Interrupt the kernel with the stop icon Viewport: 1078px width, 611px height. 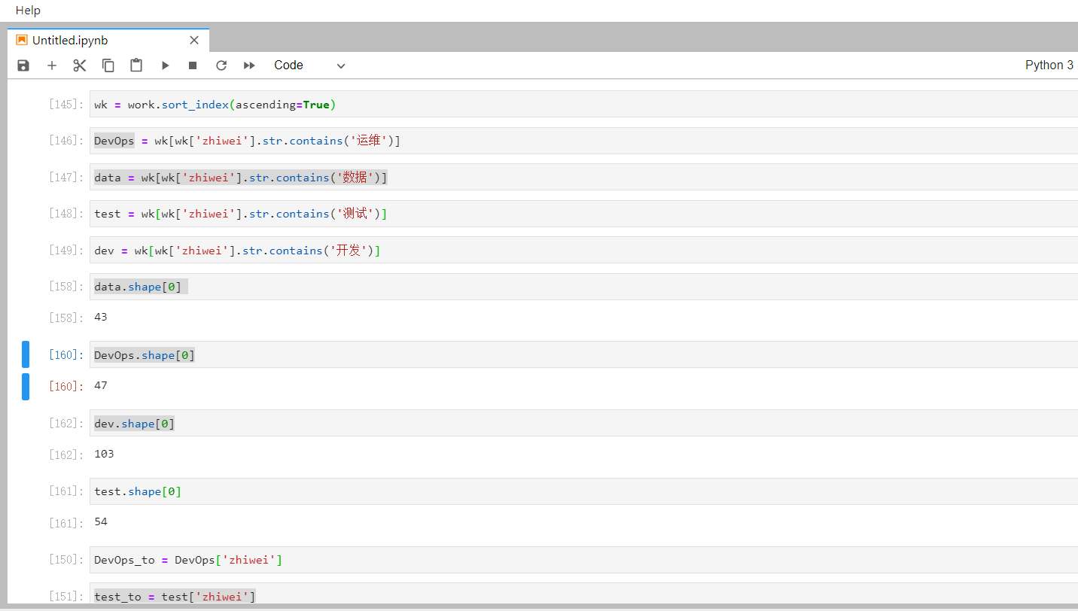click(193, 65)
